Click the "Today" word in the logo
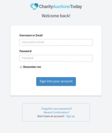112x133 pixels. click(76, 7)
